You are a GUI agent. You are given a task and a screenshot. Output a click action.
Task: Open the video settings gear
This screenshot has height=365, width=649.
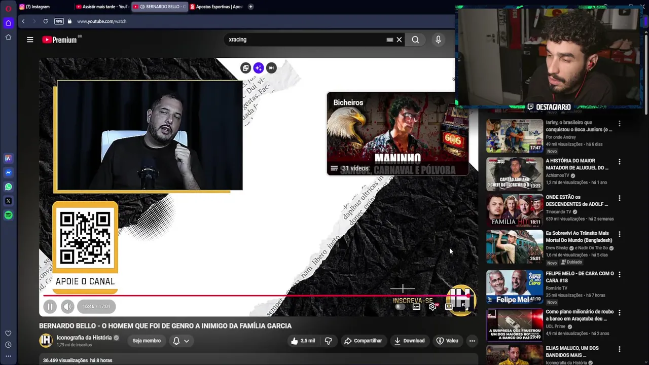[432, 307]
